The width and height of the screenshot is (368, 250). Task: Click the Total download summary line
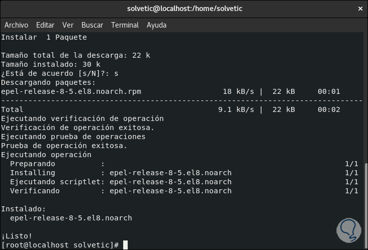coord(12,109)
